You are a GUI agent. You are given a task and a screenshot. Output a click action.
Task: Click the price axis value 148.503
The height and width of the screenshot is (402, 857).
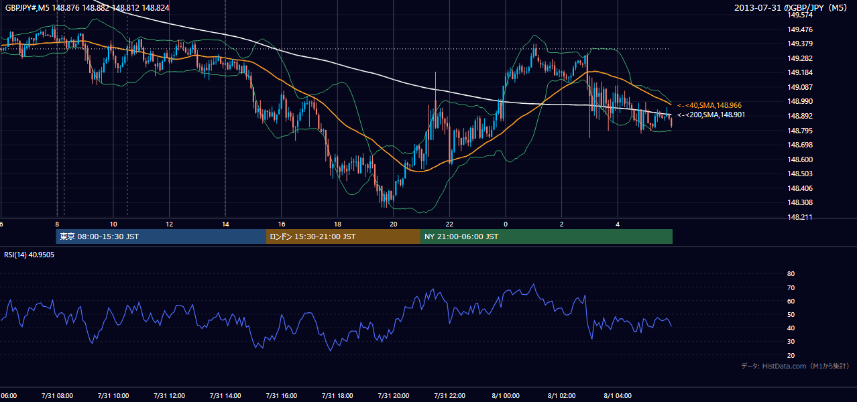click(x=801, y=174)
